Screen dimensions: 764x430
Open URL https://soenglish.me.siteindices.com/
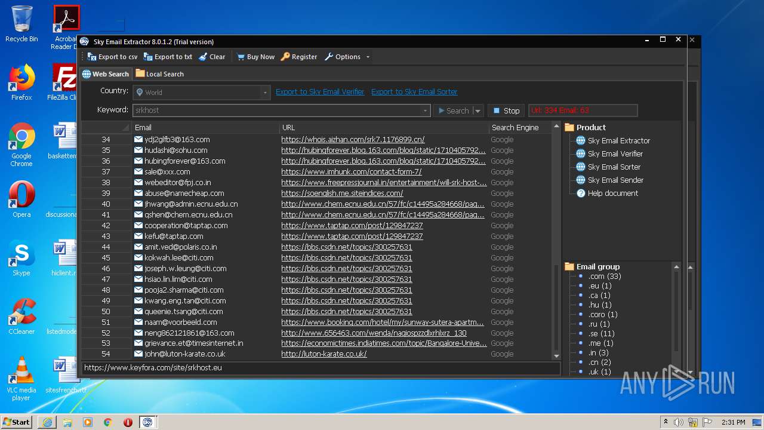point(342,193)
